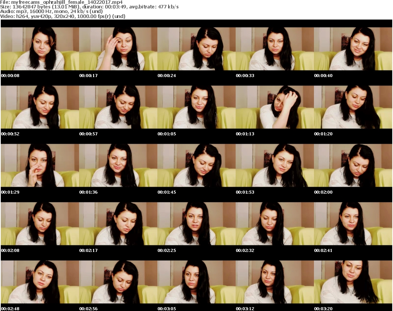This screenshot has height=311, width=393.
Task: Click the 00:02:00 timestamp label
Action: [x=323, y=192]
